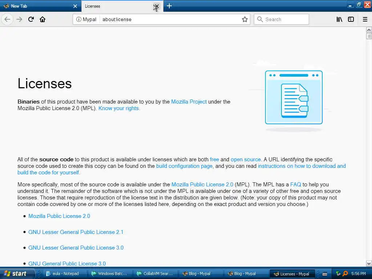Click the scrollbar down arrow

pos(369,264)
